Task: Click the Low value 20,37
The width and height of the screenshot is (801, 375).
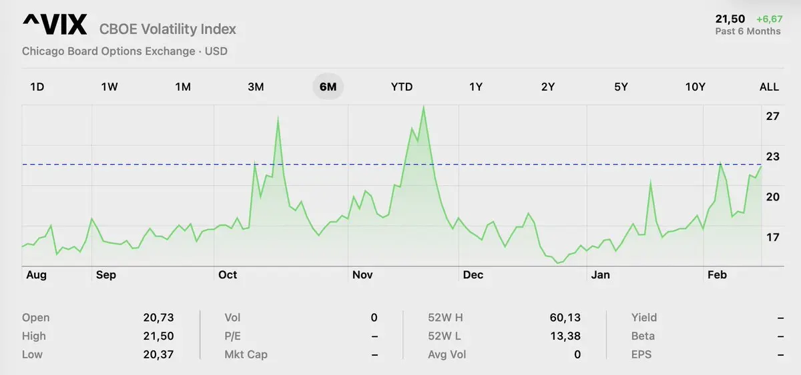Action: (160, 354)
